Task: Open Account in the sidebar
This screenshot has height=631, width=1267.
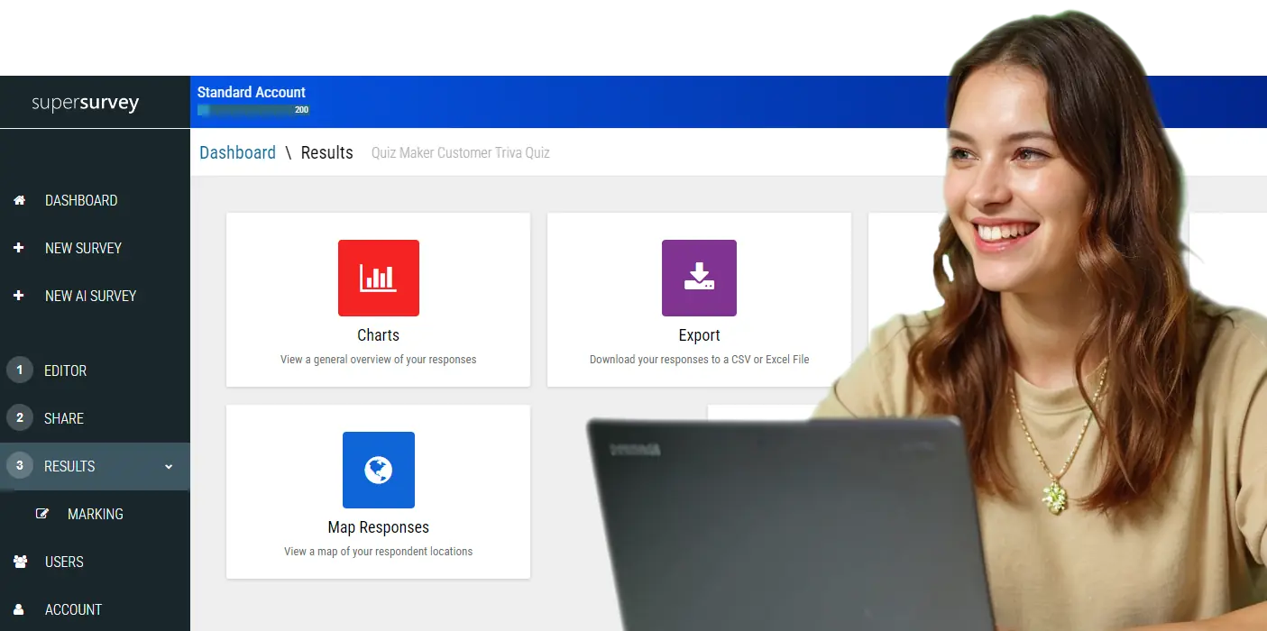Action: coord(73,609)
